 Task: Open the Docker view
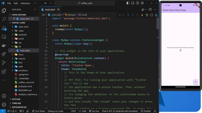[4, 46]
